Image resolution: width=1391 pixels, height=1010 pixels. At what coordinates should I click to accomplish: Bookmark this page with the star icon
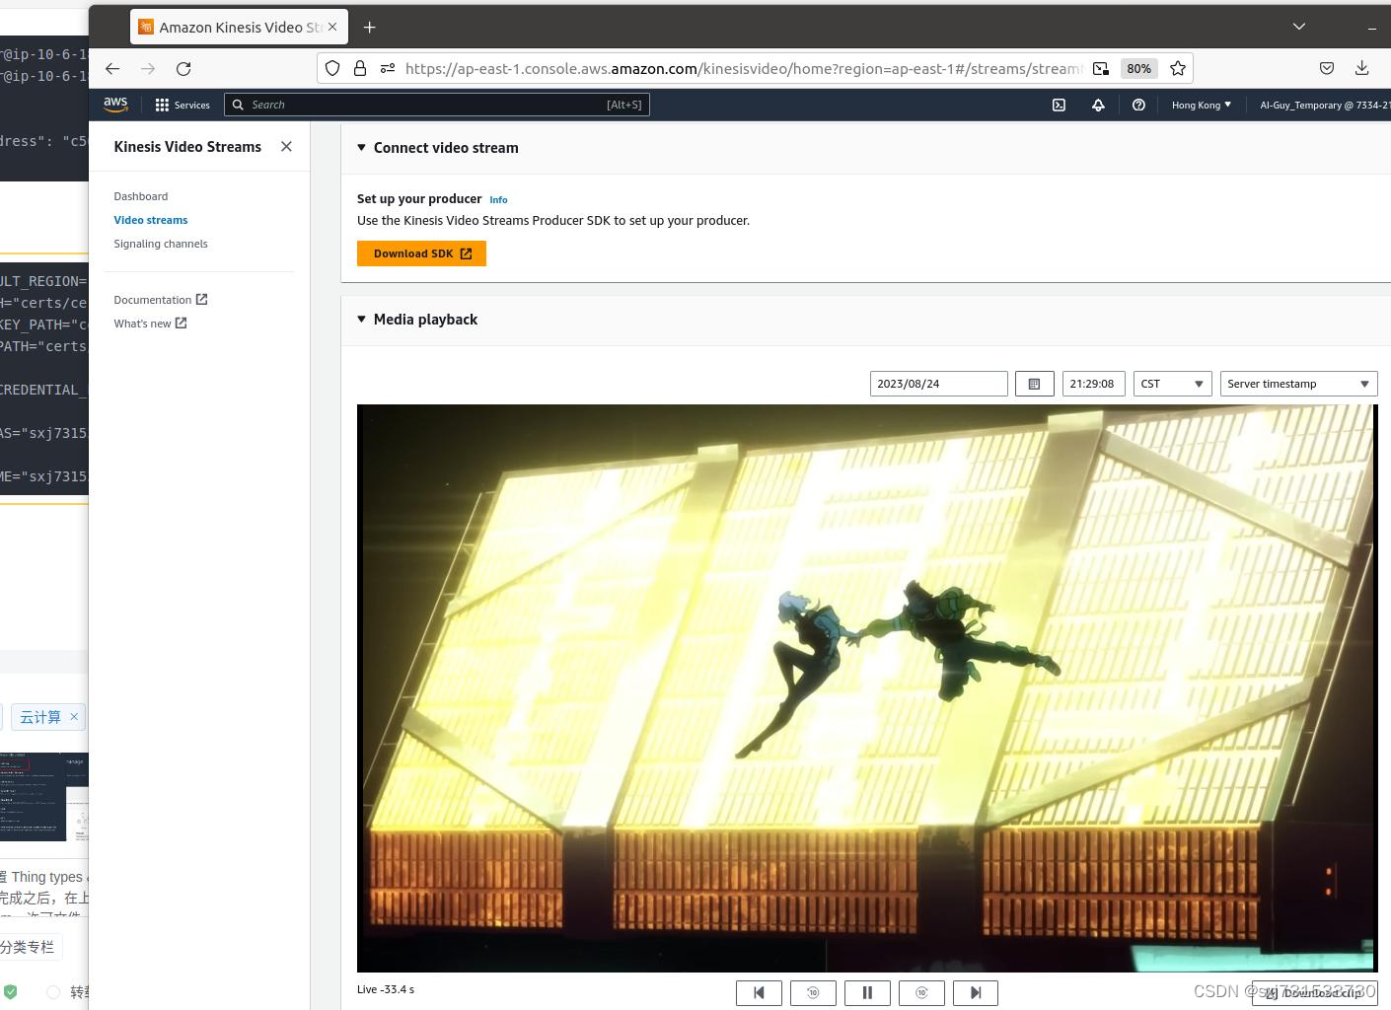pyautogui.click(x=1178, y=68)
